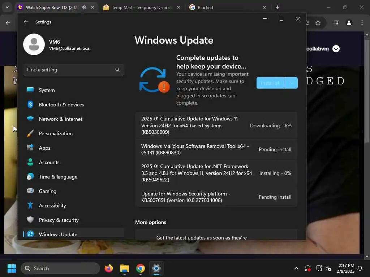Screen dimensions: 370x277
Task: Show hidden system tray icons
Action: coord(296,268)
